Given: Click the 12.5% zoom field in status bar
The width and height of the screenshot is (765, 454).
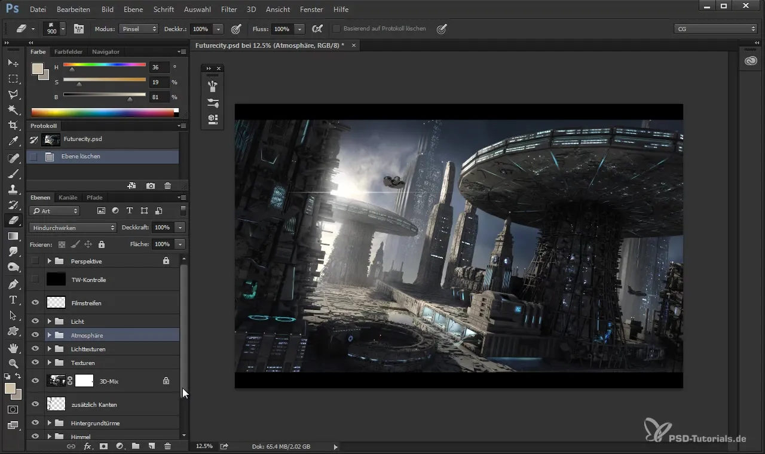Looking at the screenshot, I should 204,446.
